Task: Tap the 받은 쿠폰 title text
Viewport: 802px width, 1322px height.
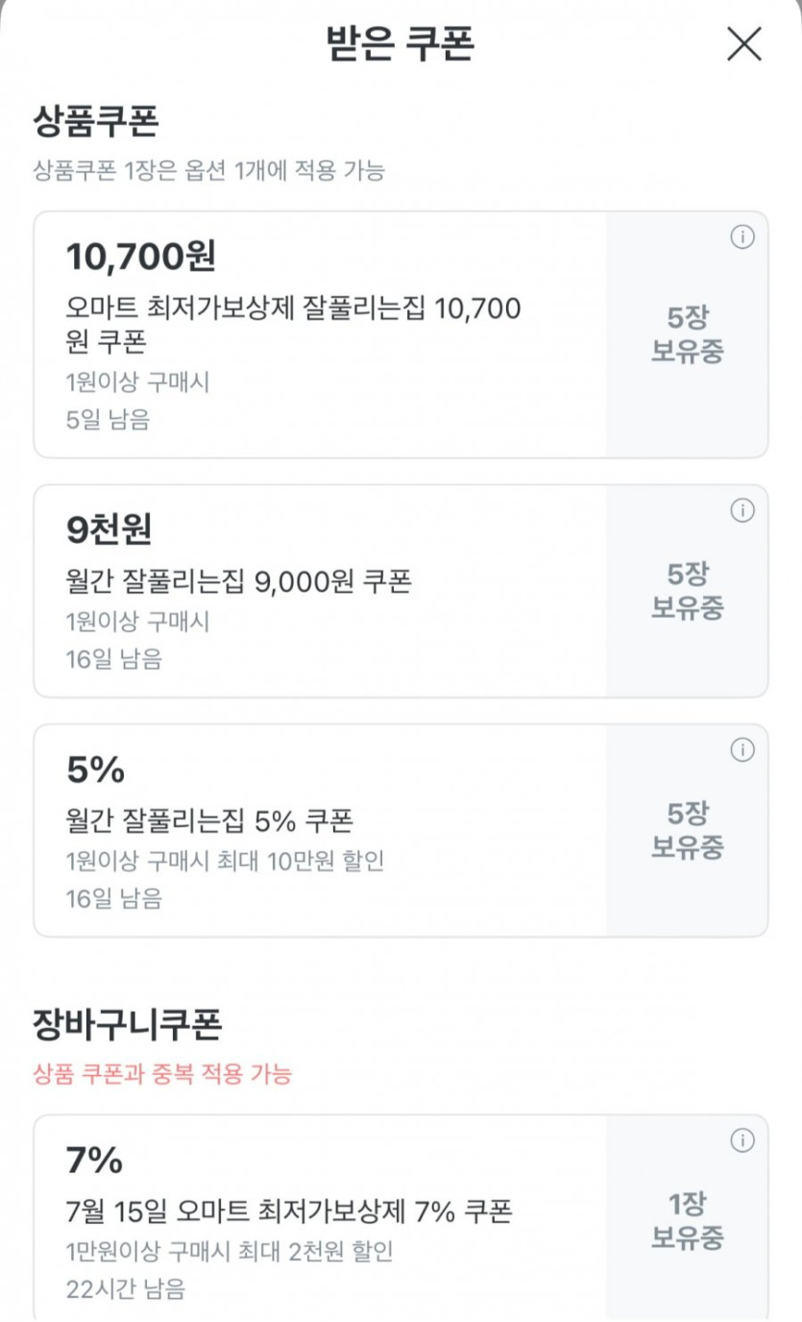Action: [401, 43]
